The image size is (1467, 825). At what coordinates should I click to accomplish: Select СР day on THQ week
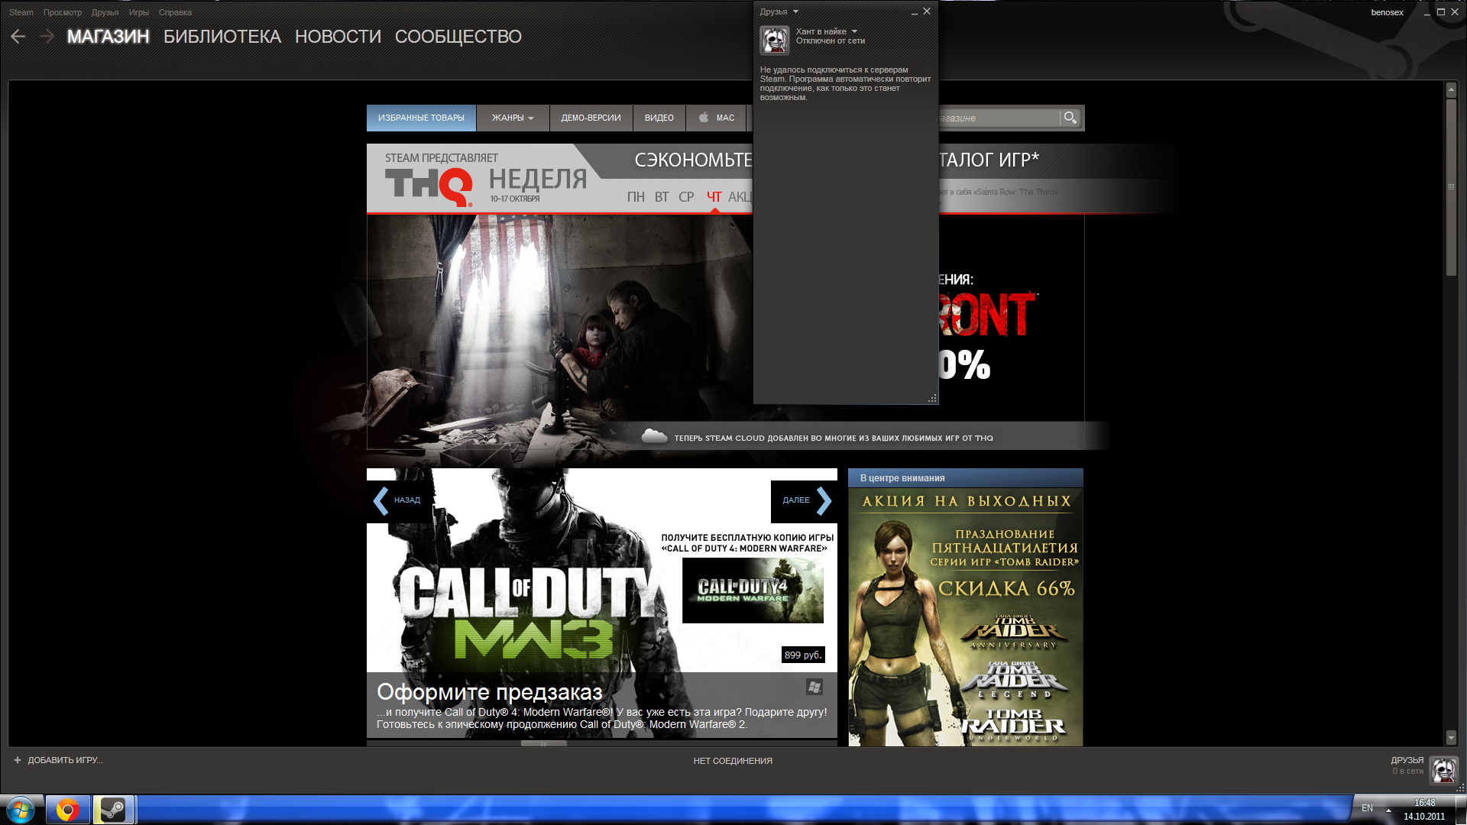[x=686, y=197]
